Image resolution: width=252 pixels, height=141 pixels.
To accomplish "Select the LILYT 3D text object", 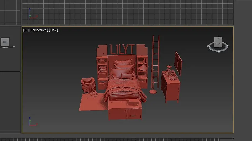I will (122, 49).
